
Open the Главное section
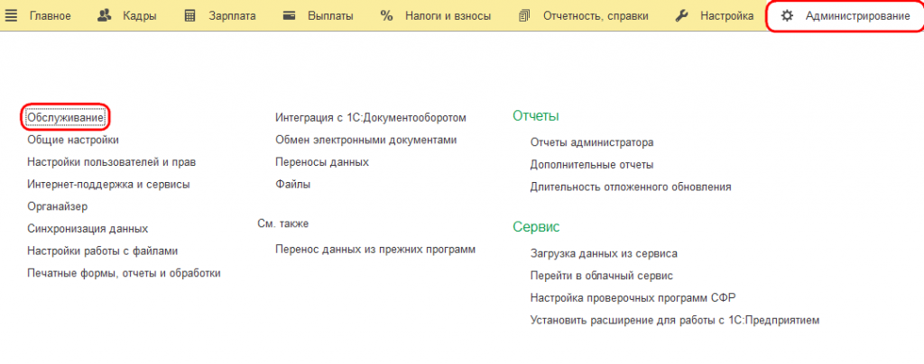[51, 16]
